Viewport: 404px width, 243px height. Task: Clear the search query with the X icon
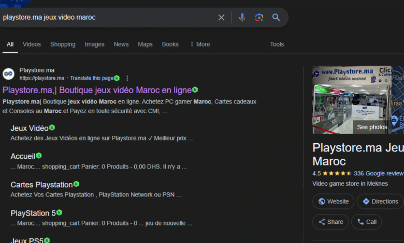point(221,18)
